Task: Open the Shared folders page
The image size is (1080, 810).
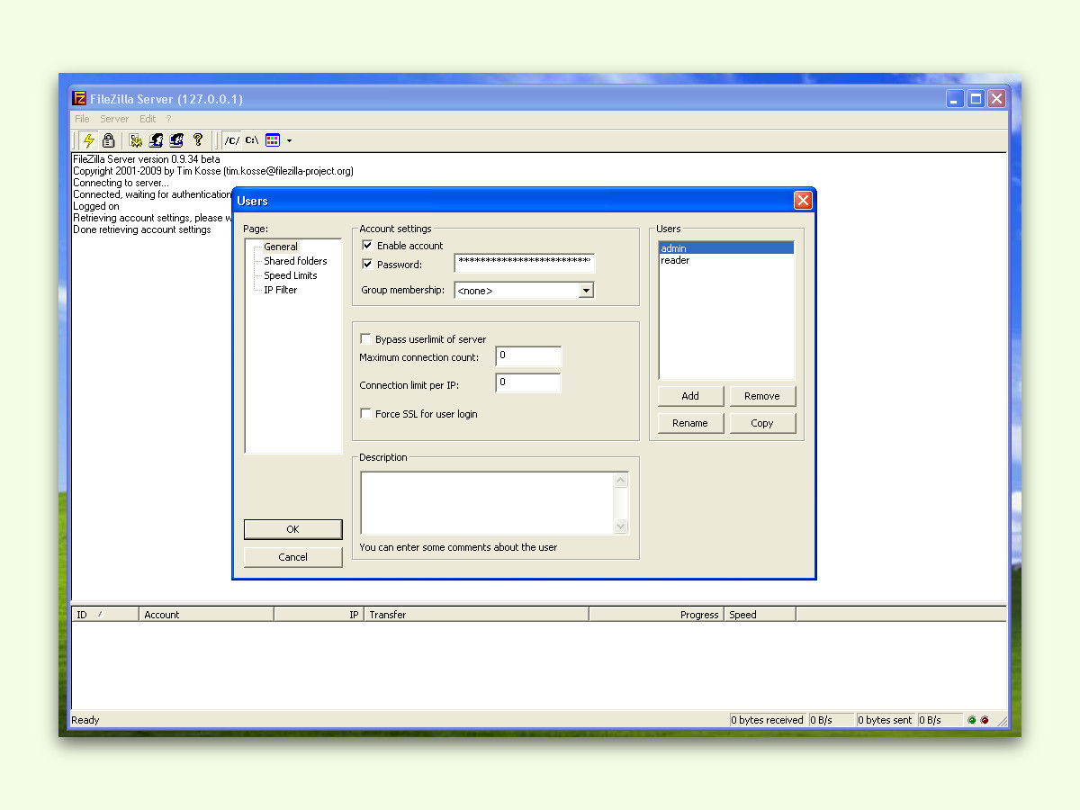Action: pyautogui.click(x=295, y=261)
